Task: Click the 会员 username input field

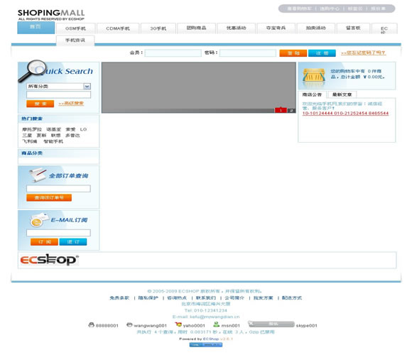Action: coord(173,53)
